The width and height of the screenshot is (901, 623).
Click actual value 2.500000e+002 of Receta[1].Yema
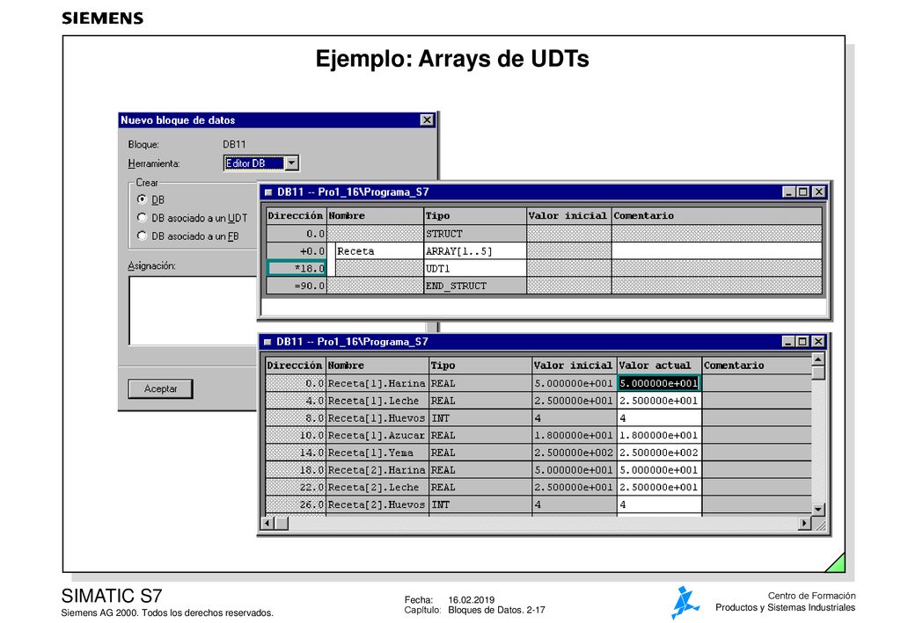click(659, 453)
